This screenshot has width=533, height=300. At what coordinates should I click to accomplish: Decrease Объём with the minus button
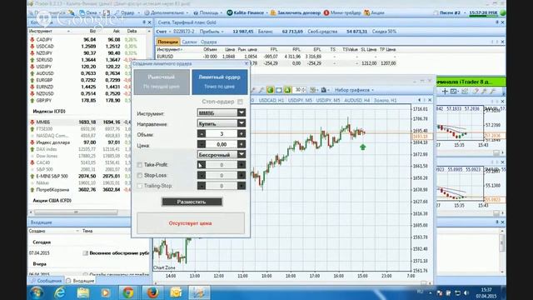point(202,134)
